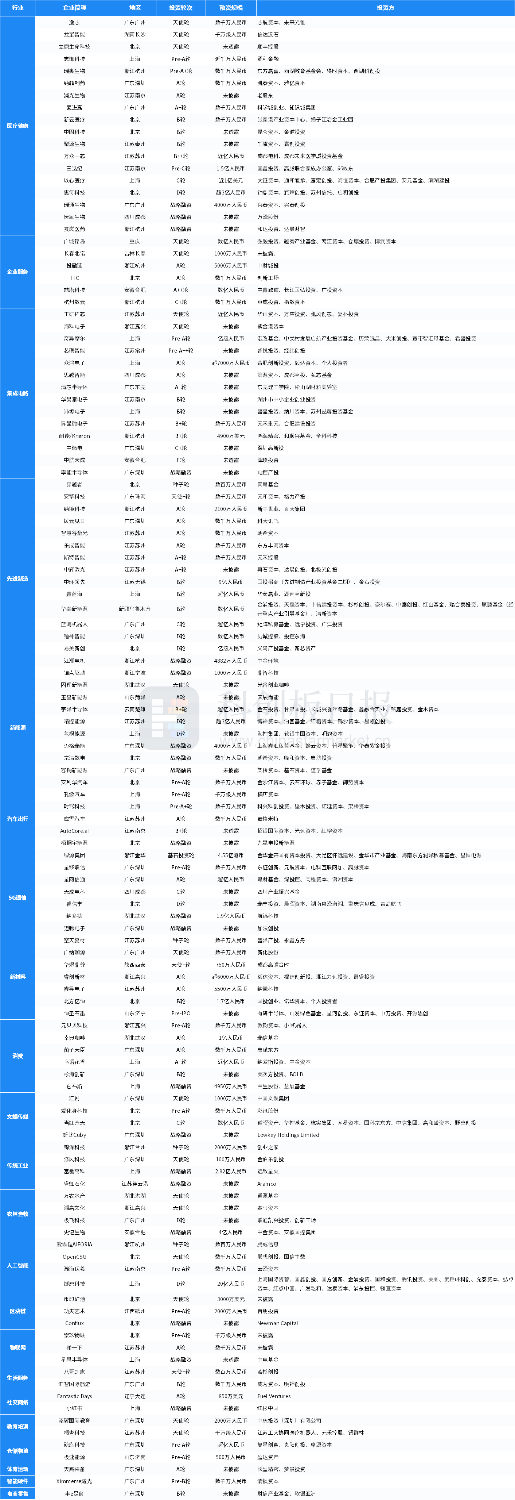The image size is (515, 1500).
Task: Click region cell 辽宁大连
Action: 135,1396
